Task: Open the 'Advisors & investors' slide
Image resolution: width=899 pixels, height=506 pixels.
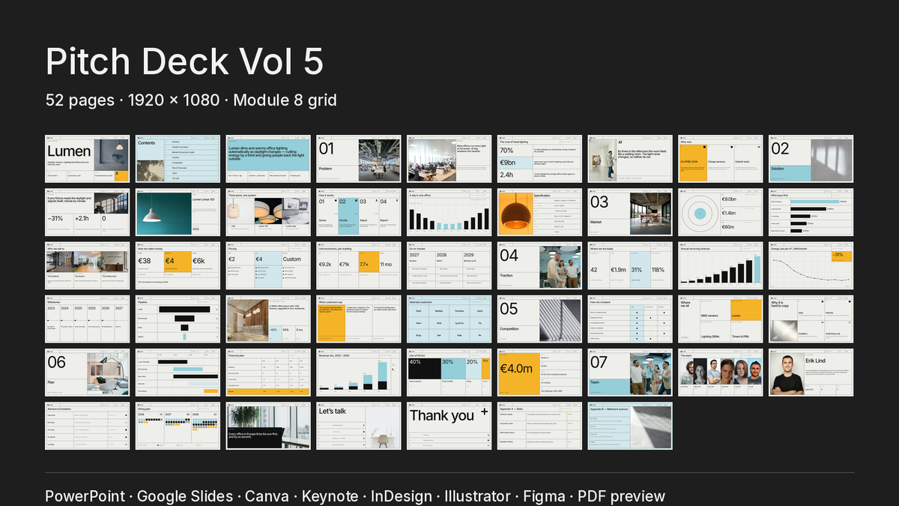Action: 87,426
